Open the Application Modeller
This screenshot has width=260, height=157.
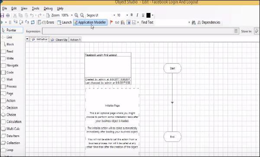point(90,22)
